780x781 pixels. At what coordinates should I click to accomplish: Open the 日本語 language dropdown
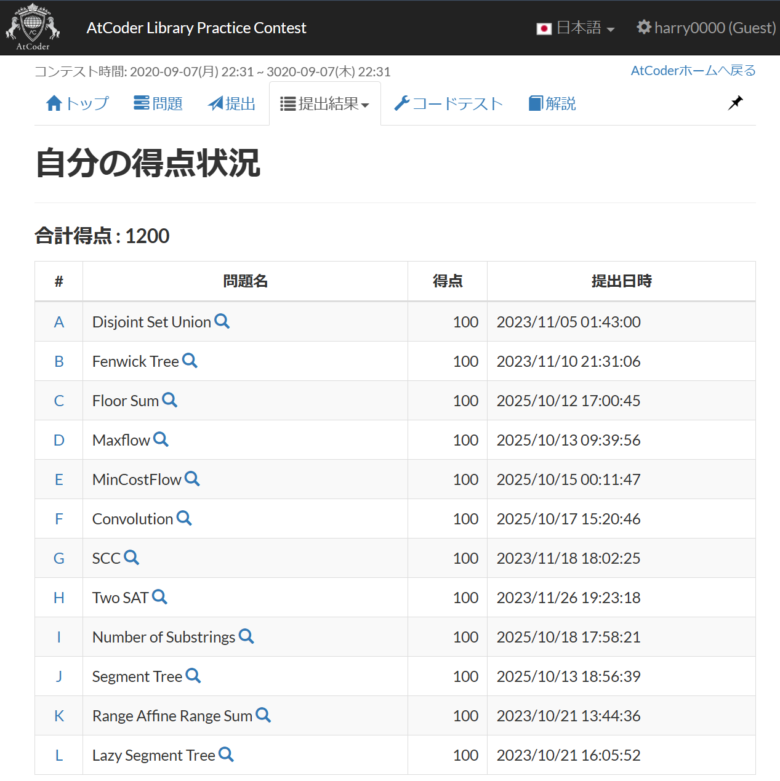[x=576, y=28]
